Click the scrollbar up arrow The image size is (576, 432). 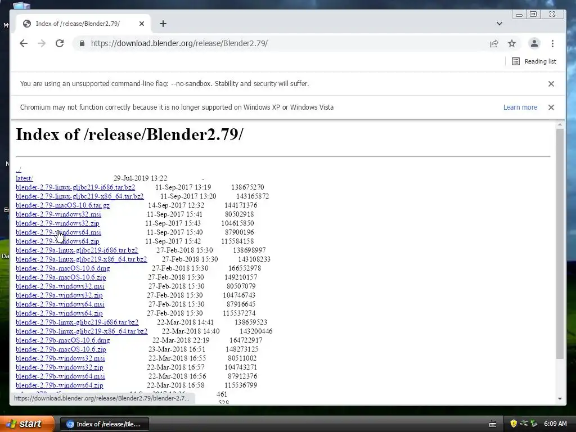[560, 125]
